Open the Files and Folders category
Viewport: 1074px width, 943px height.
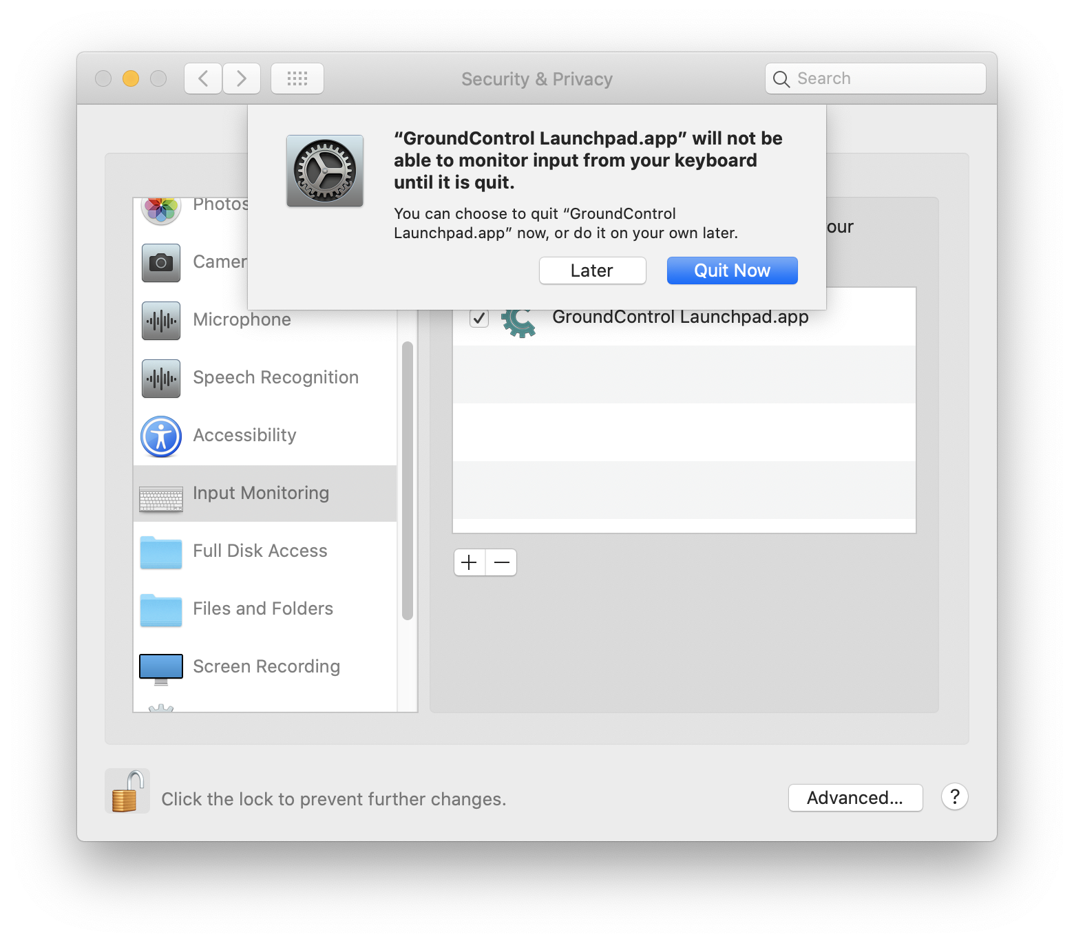265,609
